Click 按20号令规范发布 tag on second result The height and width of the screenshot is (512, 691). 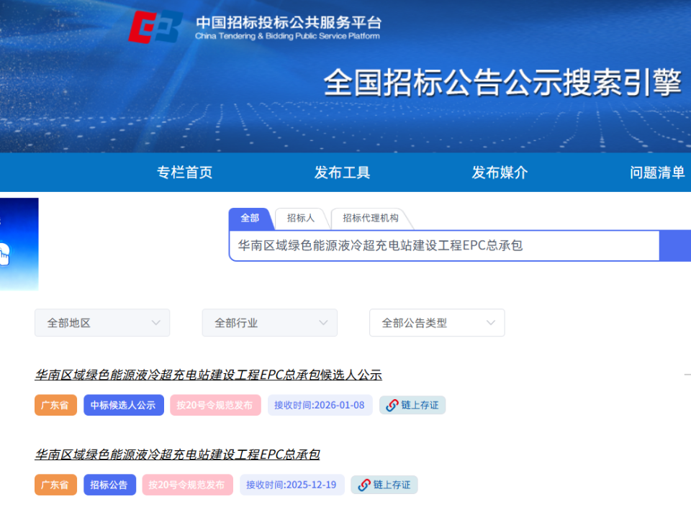pyautogui.click(x=187, y=485)
